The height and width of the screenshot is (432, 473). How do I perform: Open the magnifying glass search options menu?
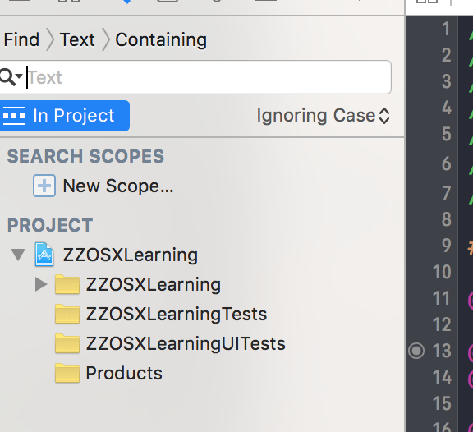11,77
